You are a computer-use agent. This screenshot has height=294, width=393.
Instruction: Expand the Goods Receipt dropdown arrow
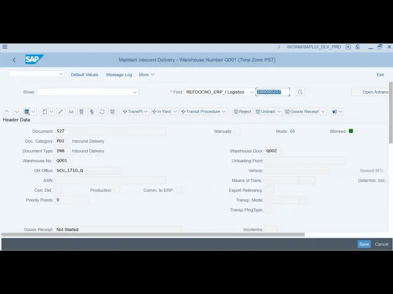(324, 111)
